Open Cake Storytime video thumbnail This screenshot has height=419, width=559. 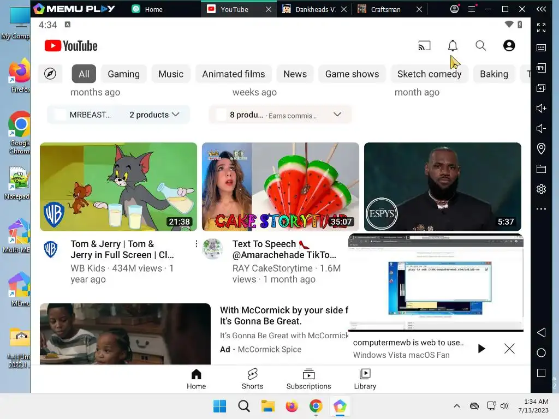(280, 187)
